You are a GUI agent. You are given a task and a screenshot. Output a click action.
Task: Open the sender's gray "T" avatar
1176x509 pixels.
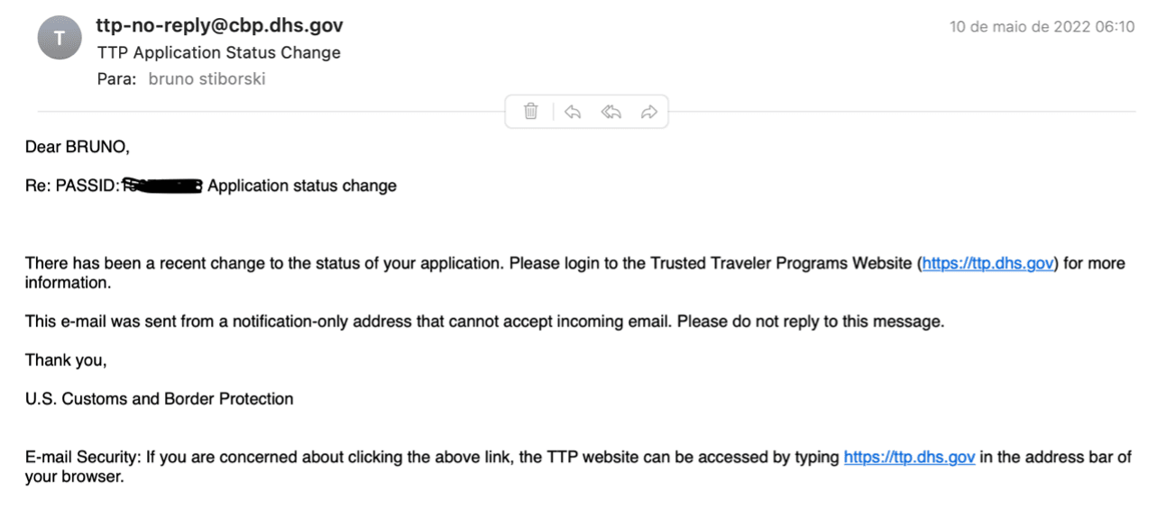(60, 38)
